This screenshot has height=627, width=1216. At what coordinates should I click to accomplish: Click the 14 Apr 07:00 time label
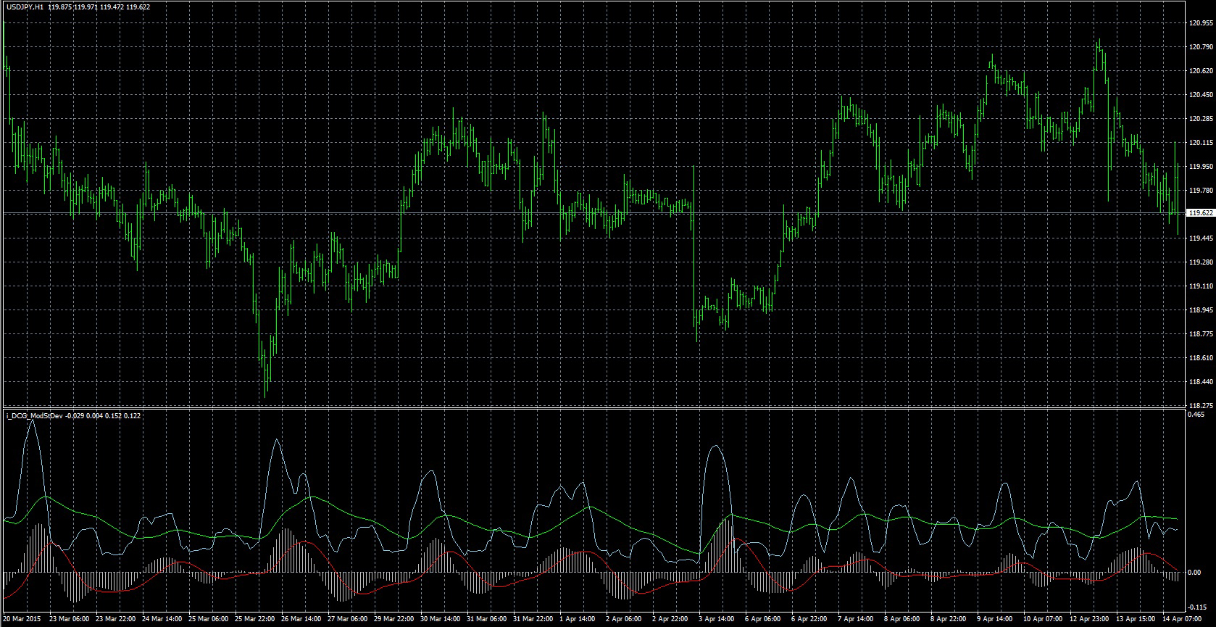point(1181,619)
